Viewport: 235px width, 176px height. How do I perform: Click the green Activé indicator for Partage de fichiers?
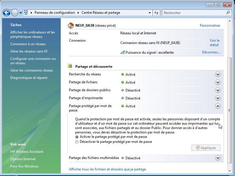click(123, 82)
